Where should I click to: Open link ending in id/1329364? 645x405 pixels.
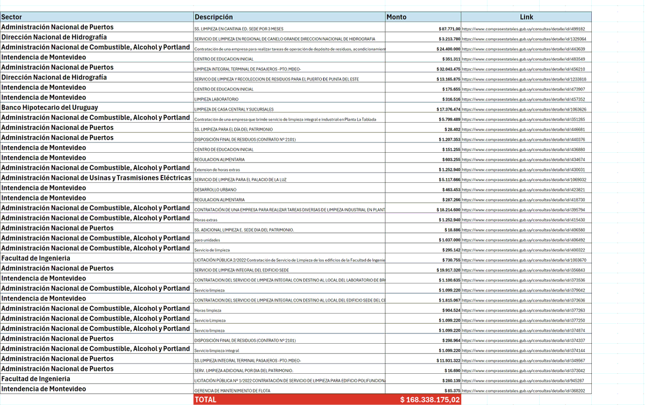coord(524,39)
